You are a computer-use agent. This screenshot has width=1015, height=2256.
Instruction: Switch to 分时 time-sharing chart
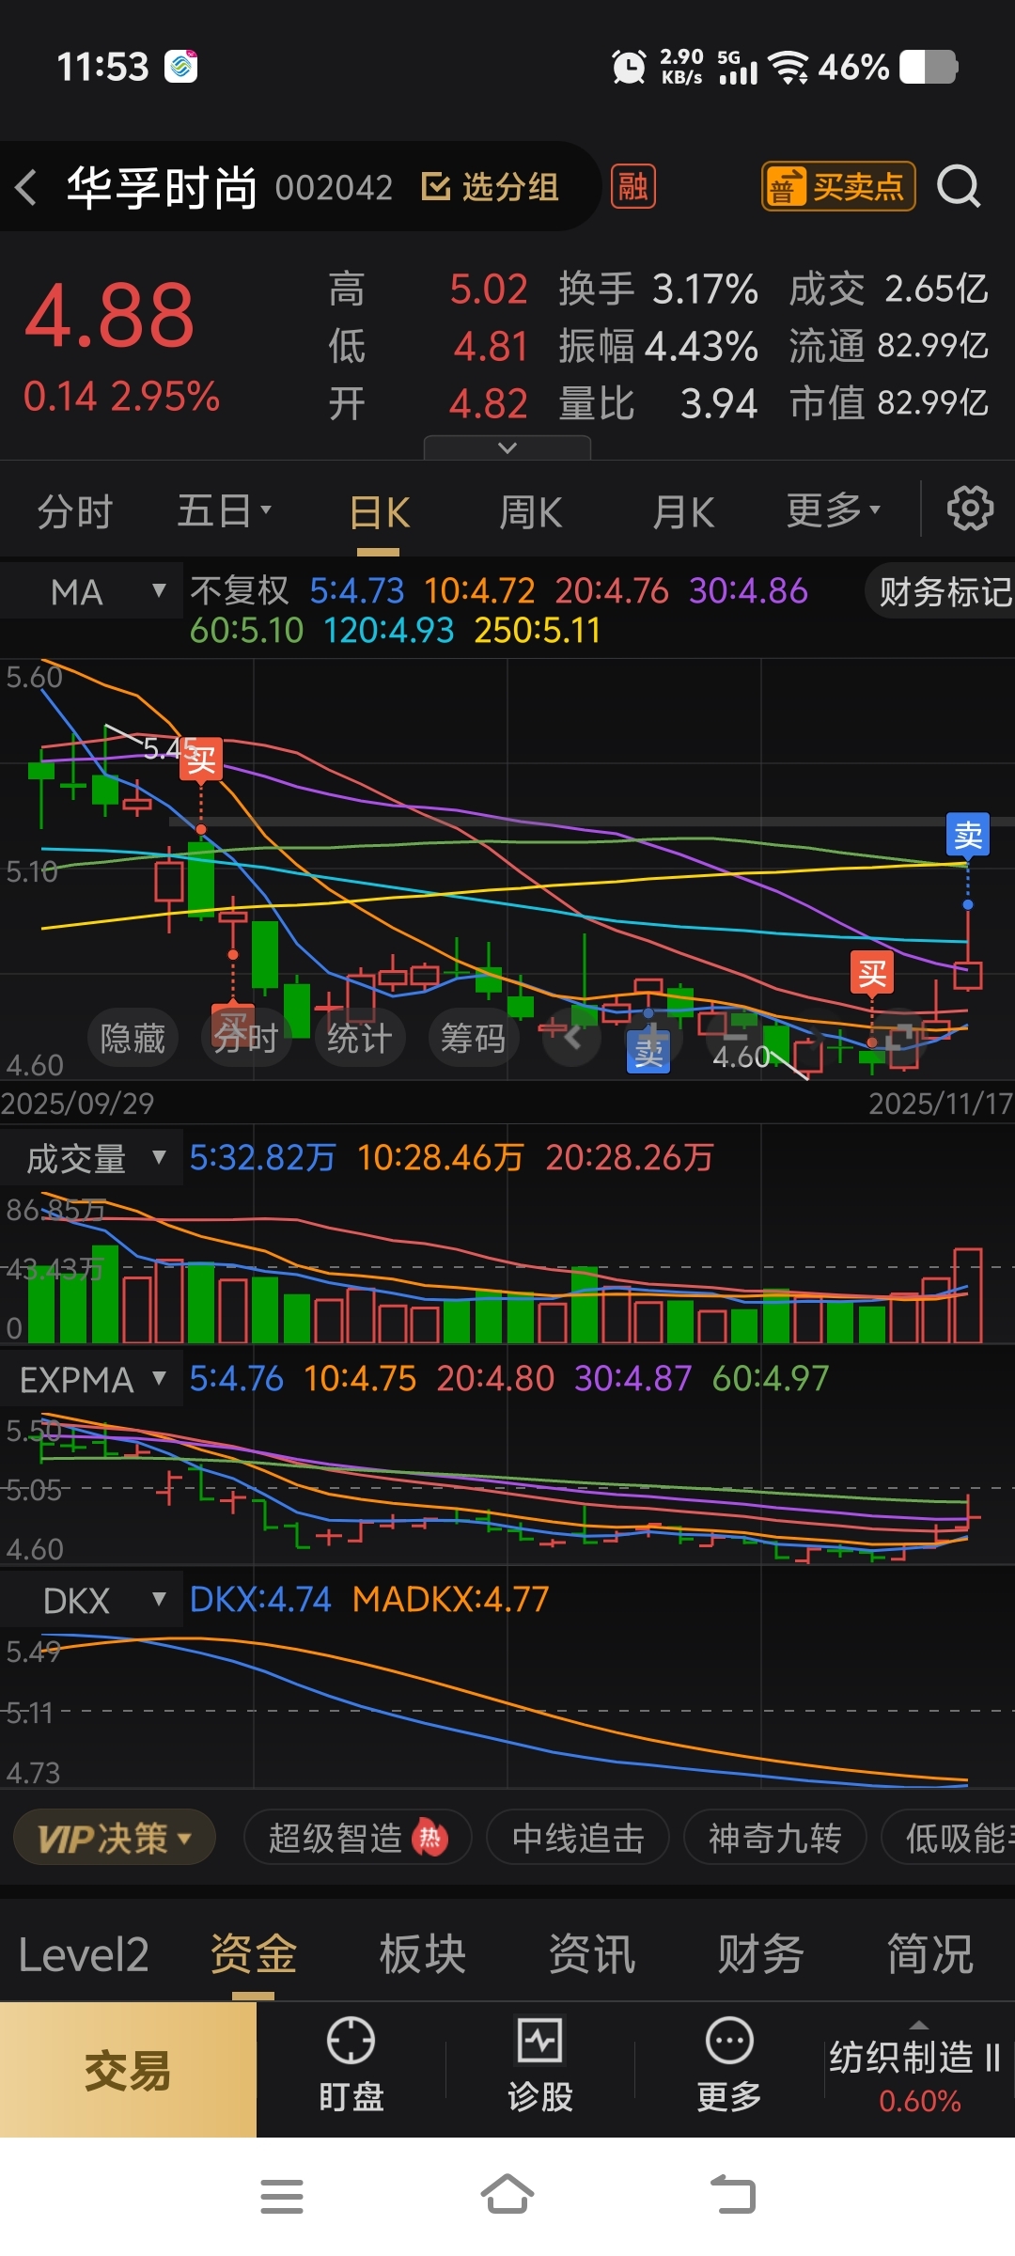pyautogui.click(x=75, y=512)
